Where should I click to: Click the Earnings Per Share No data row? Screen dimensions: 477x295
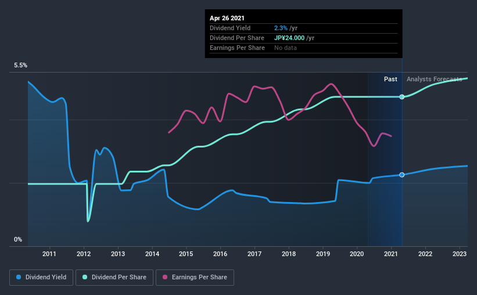pos(304,48)
